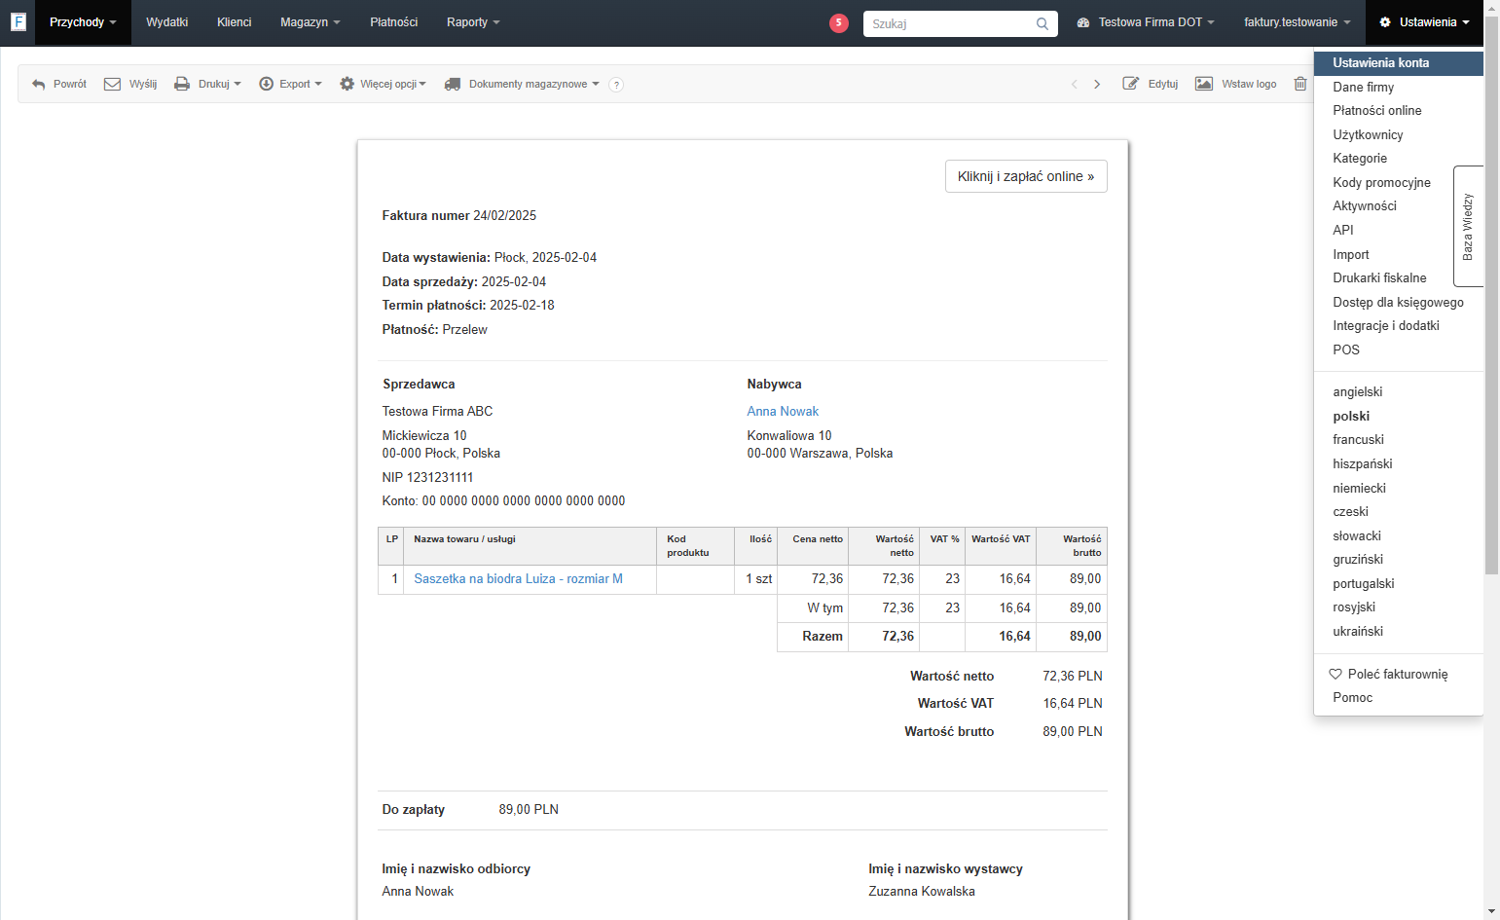Click Wstaw logo image button
Viewport: 1500px width, 920px height.
point(1236,84)
